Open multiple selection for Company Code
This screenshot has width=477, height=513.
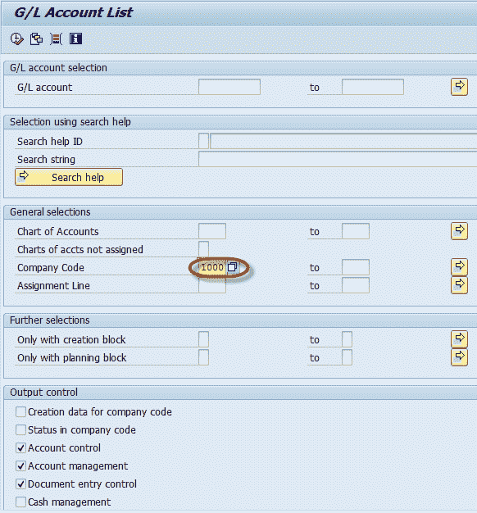coord(459,267)
